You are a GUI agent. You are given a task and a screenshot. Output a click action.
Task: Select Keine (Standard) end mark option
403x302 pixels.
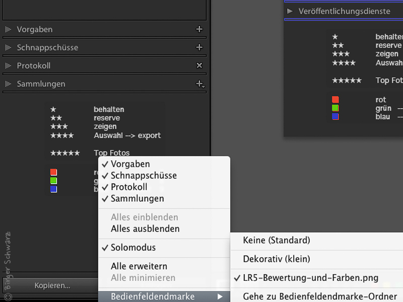(276, 241)
